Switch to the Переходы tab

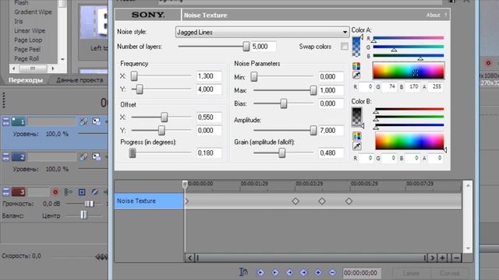26,80
